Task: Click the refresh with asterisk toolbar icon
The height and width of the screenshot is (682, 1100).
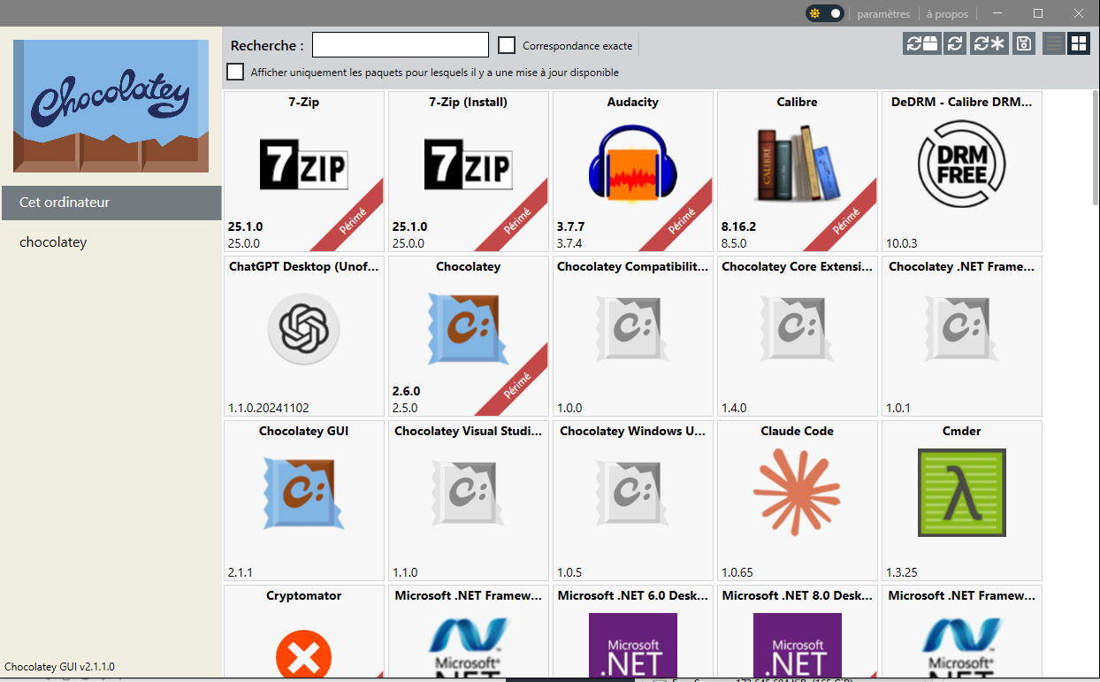Action: click(x=989, y=42)
